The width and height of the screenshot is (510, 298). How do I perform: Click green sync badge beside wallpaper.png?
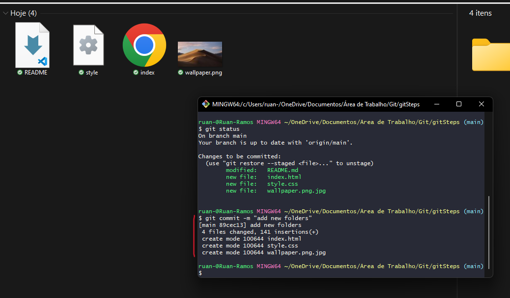point(180,73)
